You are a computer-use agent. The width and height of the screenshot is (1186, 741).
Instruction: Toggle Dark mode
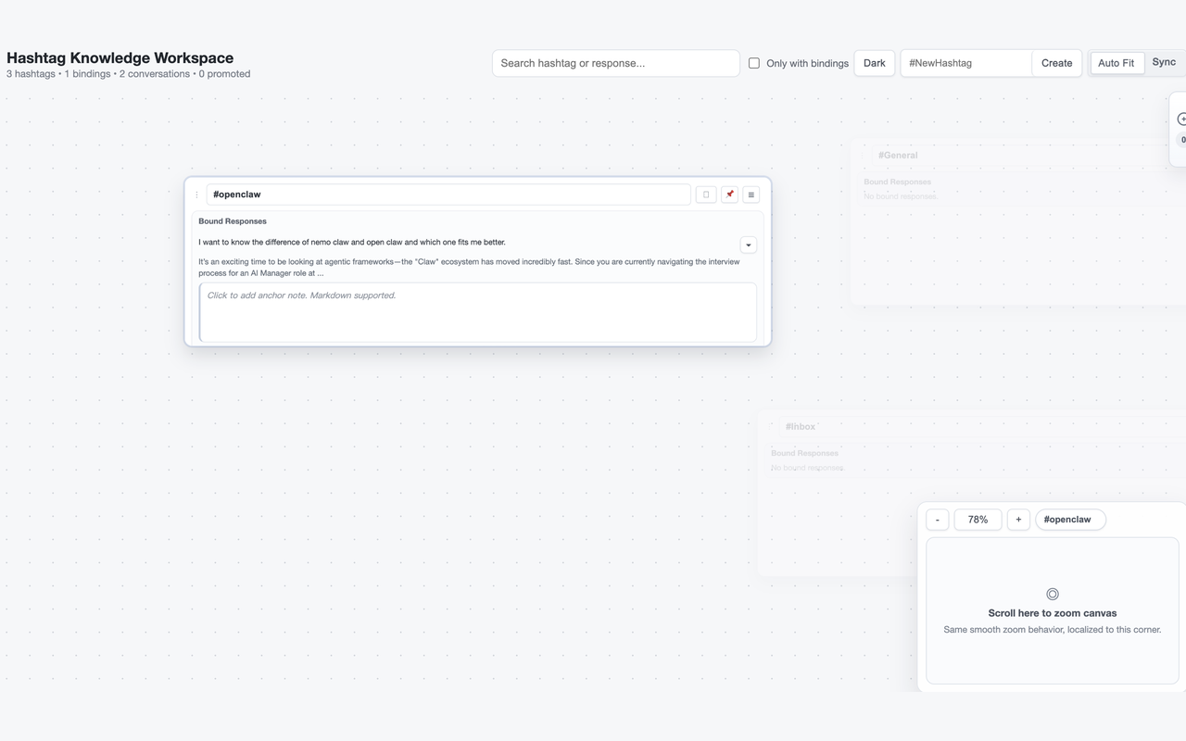(x=874, y=62)
